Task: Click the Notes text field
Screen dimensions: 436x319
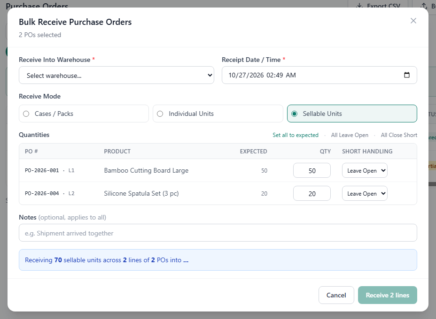Action: tap(218, 233)
